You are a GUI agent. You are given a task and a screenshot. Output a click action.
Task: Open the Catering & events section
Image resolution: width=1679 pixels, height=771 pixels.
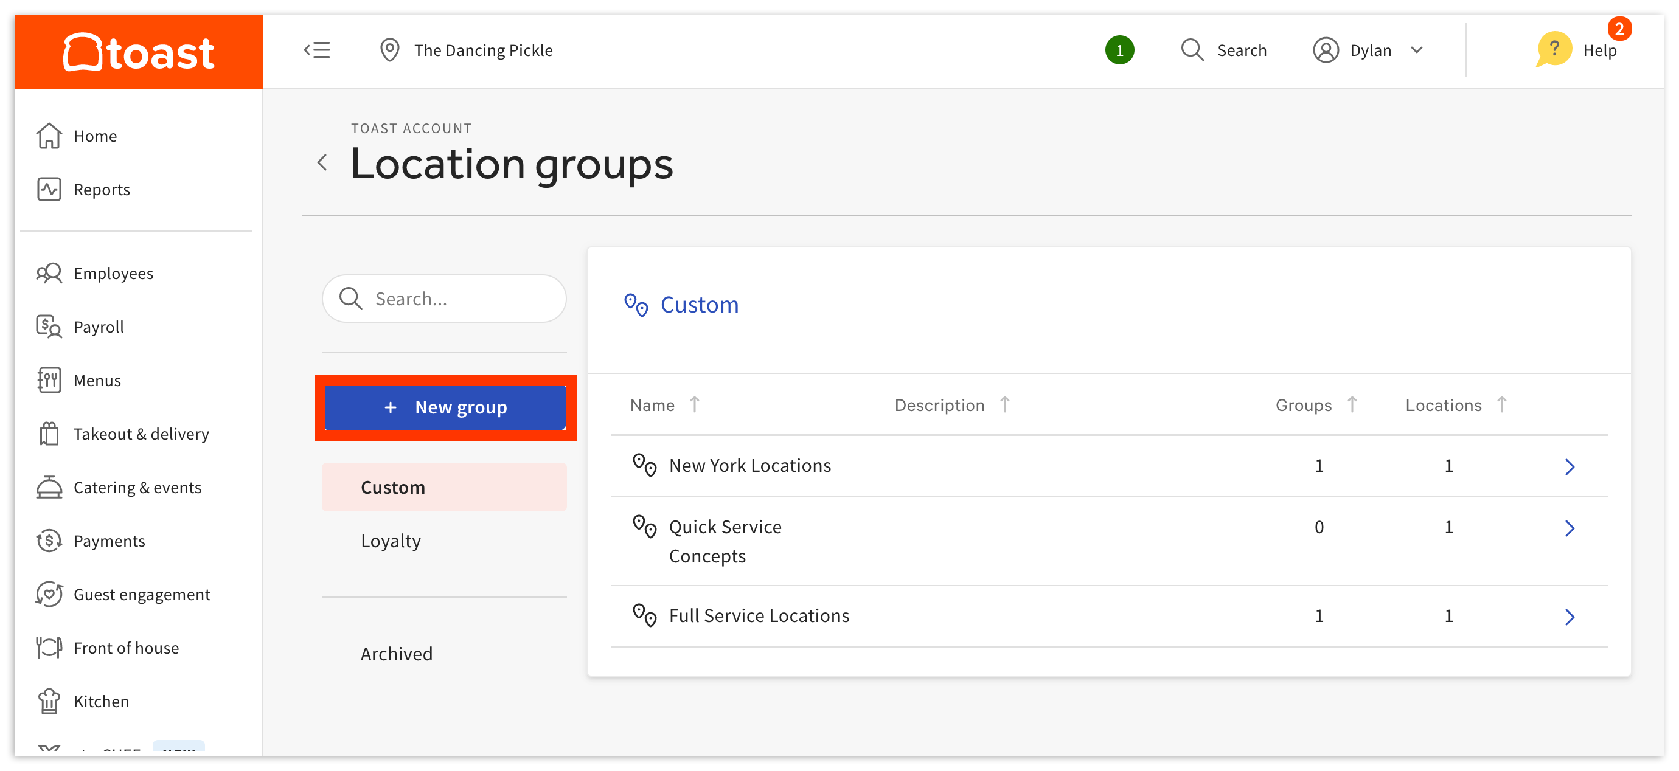(x=137, y=487)
